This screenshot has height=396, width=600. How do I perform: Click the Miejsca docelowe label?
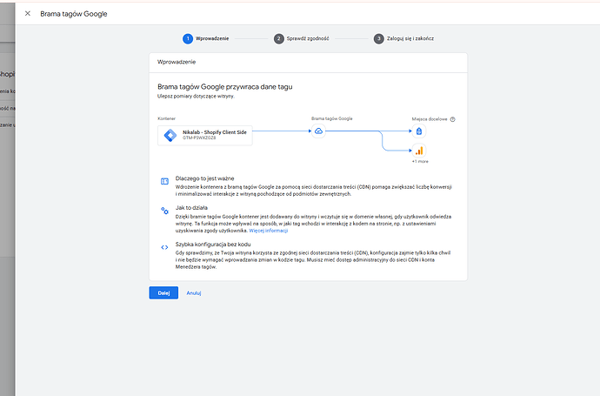click(430, 119)
